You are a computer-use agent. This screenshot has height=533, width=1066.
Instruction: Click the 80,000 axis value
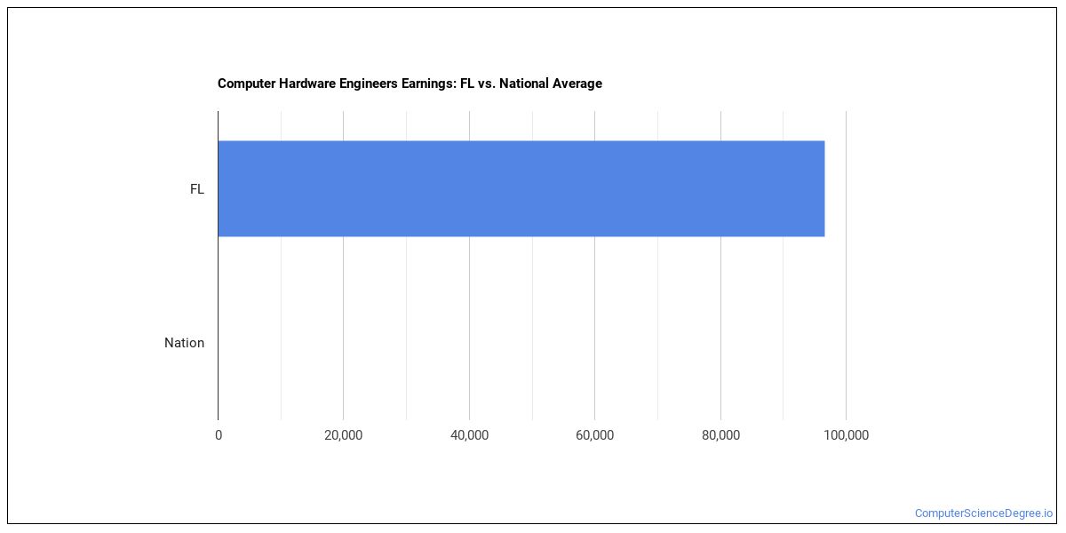tap(720, 435)
